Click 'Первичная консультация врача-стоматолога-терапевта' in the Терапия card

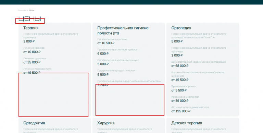51,36
